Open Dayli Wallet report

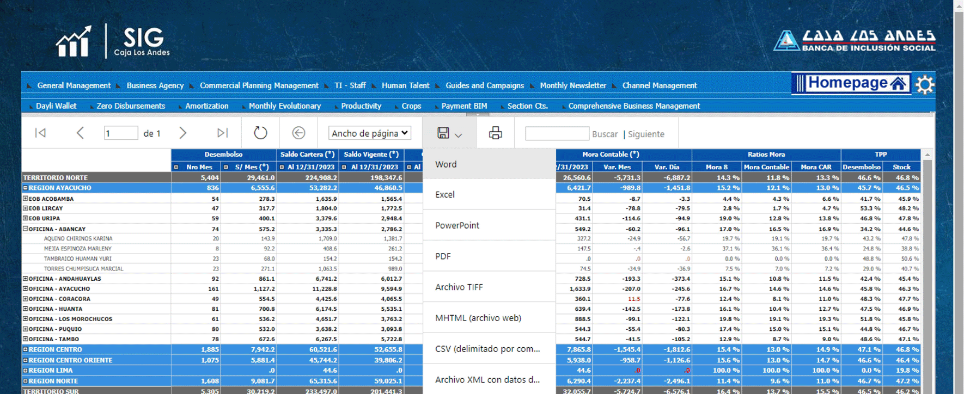tap(56, 106)
